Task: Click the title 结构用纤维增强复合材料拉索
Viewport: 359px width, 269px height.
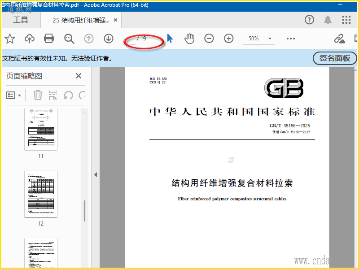Action: 232,183
